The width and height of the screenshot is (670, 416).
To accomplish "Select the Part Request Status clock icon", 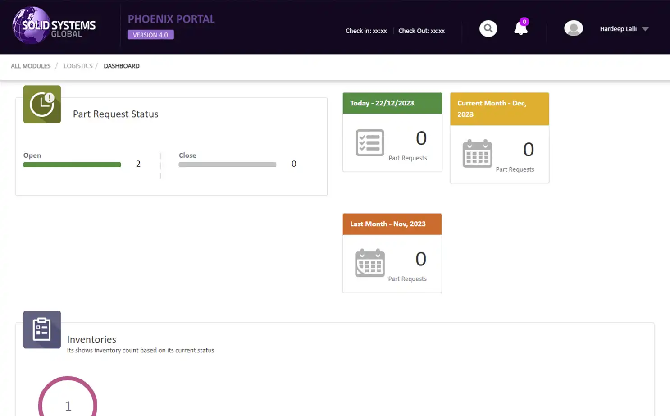I will point(42,104).
